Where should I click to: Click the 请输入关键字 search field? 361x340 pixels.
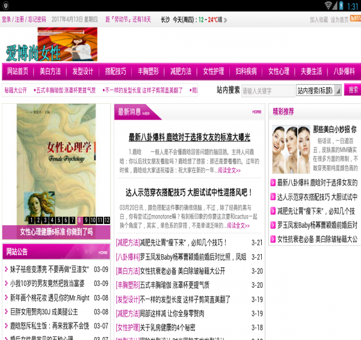point(268,91)
